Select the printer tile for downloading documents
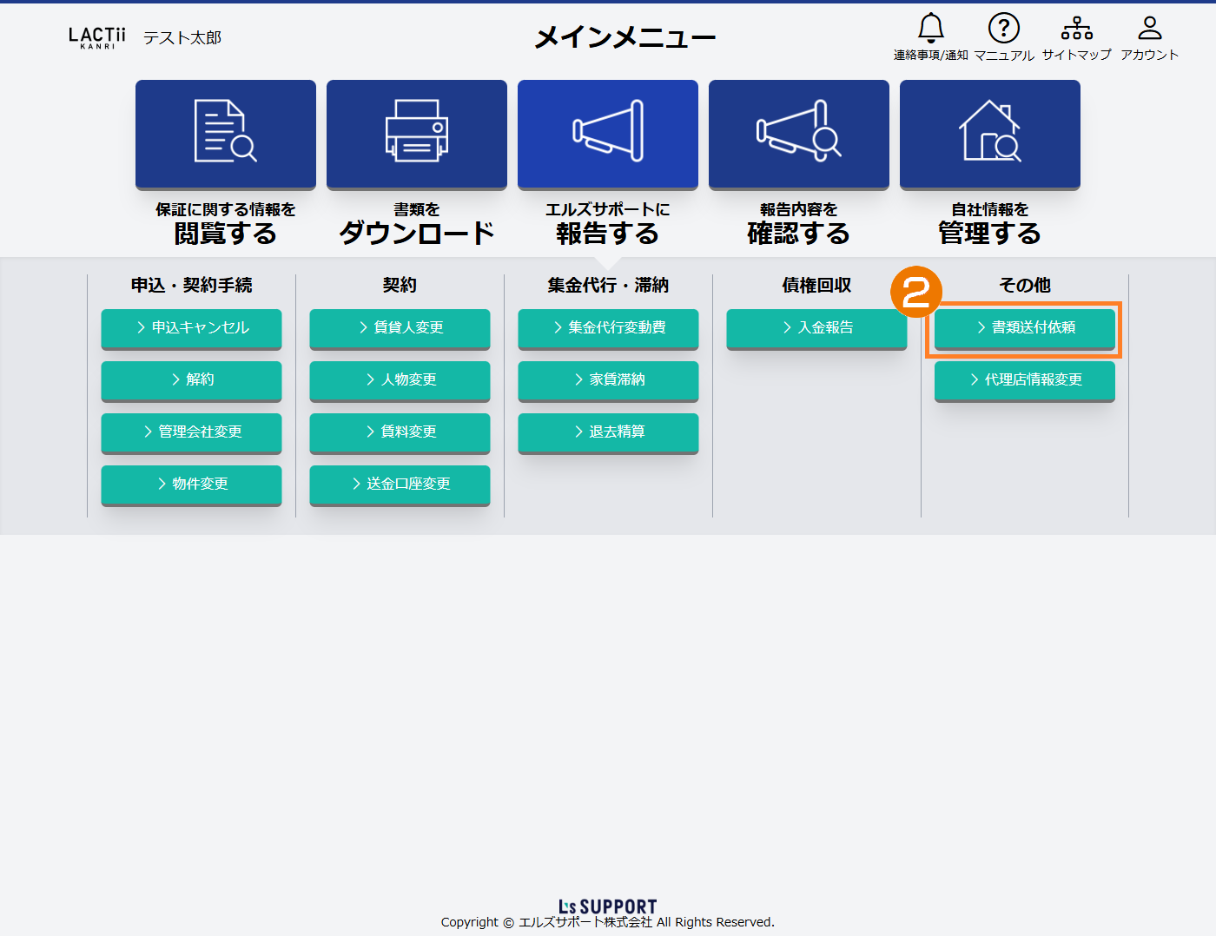 [417, 134]
